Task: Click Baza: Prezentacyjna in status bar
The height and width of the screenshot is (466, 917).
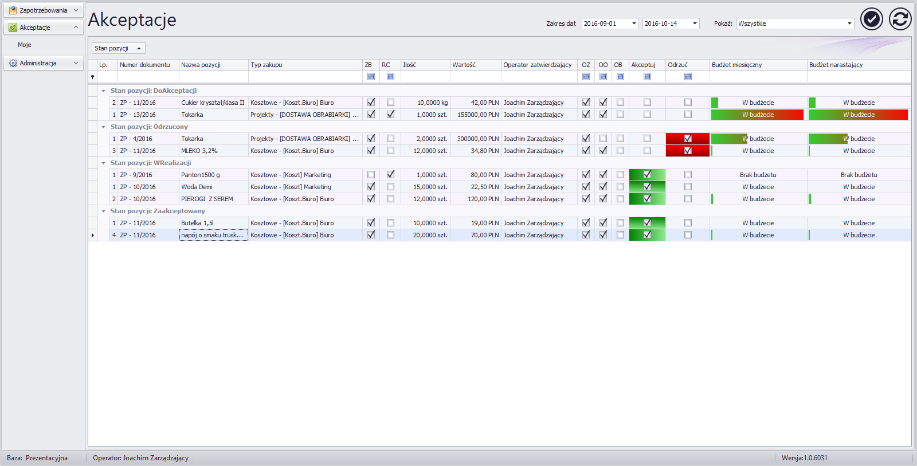Action: (37, 458)
